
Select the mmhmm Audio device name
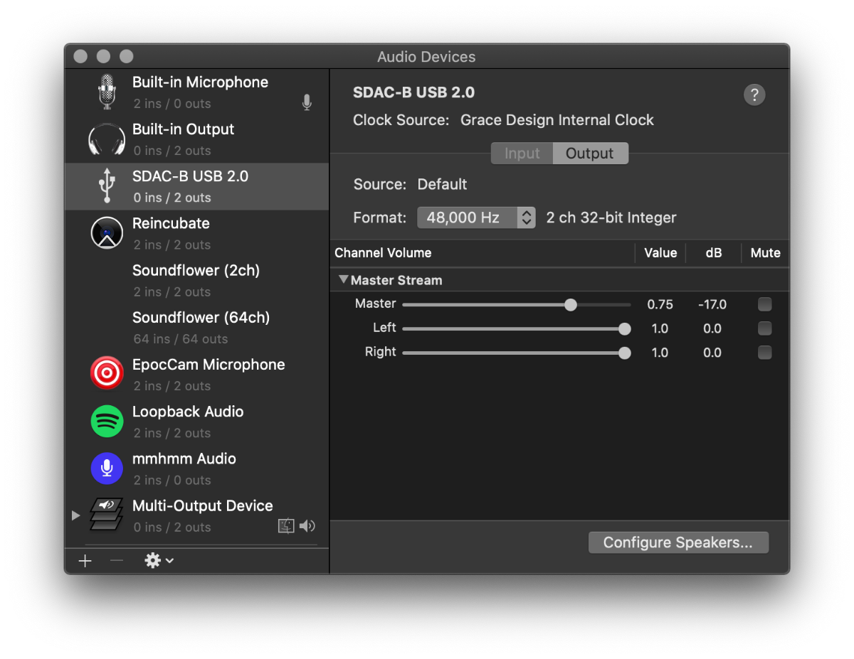[x=184, y=459]
